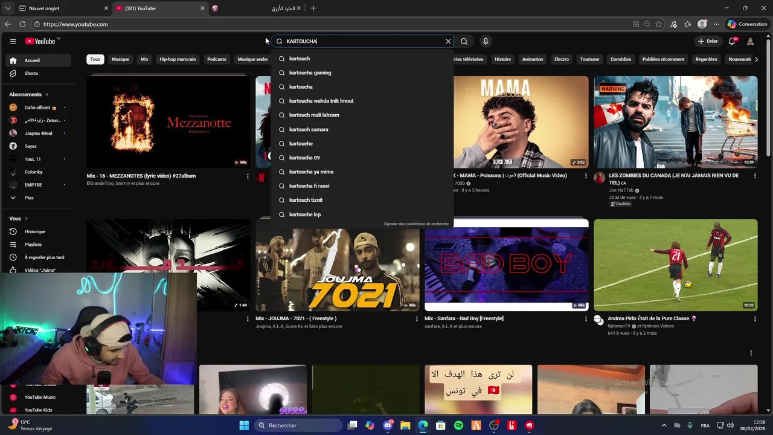Select the Tous filter chip
Viewport: 773px width, 435px height.
95,59
